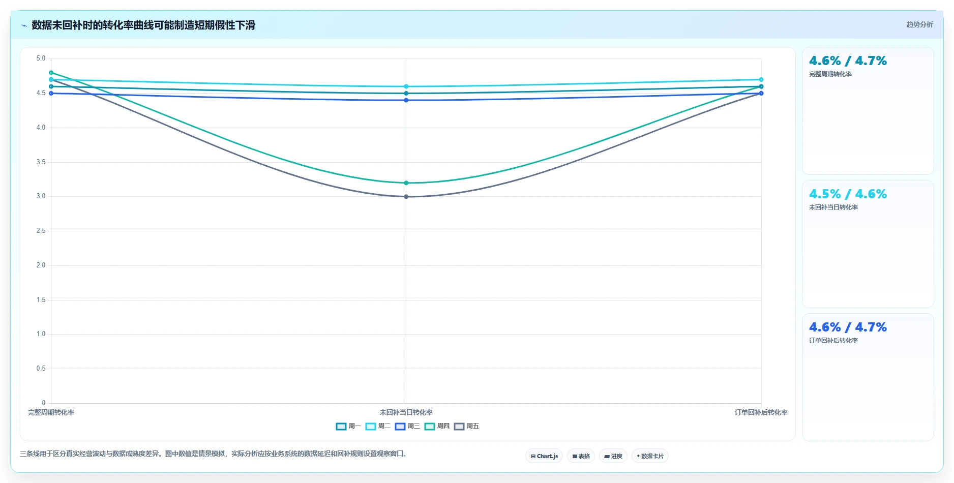Click the 周三 start point at 4.5

click(x=51, y=94)
